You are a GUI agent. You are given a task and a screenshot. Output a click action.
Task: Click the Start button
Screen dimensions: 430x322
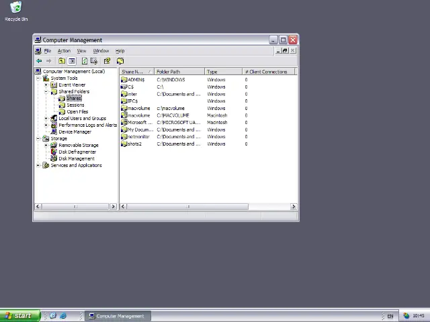(20, 316)
